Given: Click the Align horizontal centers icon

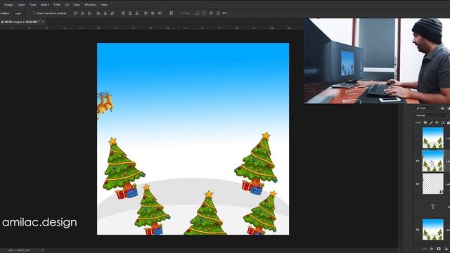Looking at the screenshot, I should [105, 13].
